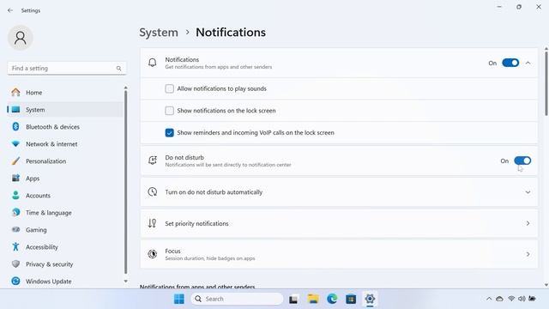The image size is (549, 309).
Task: Click the Network wifi icon in sidebar
Action: coord(15,143)
